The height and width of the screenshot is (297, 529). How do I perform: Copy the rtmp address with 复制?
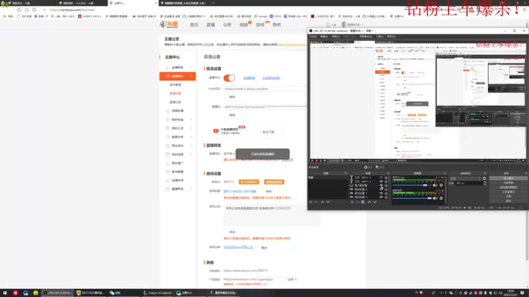[232, 97]
